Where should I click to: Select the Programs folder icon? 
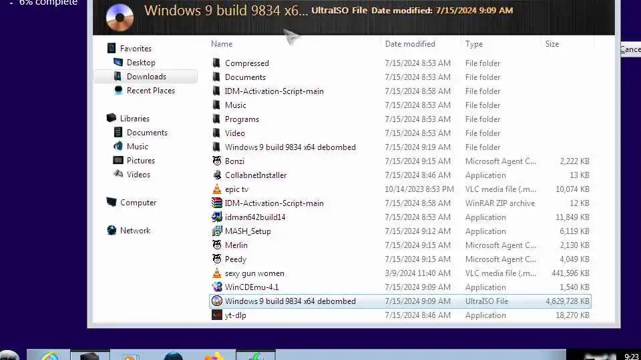coord(216,119)
